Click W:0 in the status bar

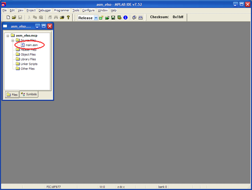click(x=102, y=187)
